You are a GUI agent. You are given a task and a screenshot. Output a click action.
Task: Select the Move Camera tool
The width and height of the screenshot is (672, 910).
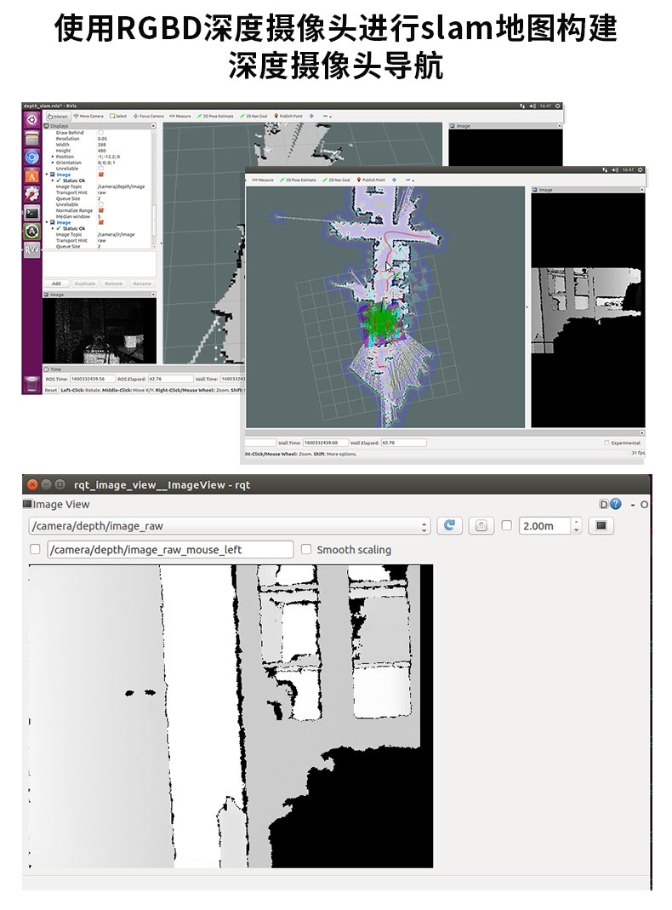click(x=88, y=116)
